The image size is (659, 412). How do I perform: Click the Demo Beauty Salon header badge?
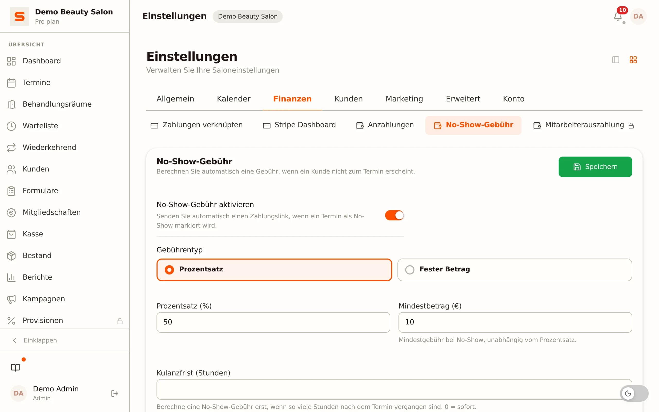tap(247, 16)
